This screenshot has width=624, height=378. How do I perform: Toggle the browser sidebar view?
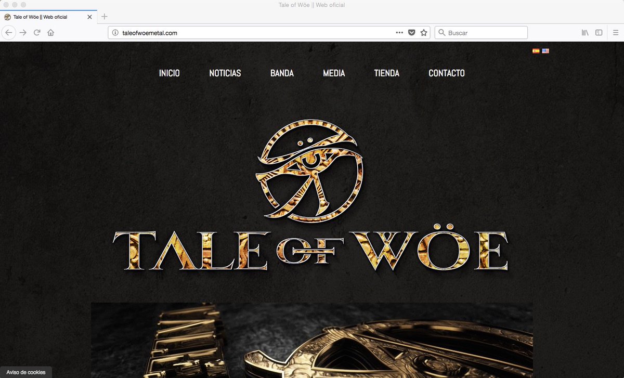(x=598, y=32)
